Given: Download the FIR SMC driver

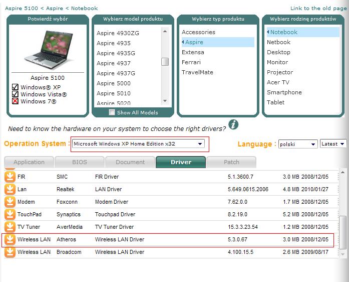Looking at the screenshot, I should (x=10, y=177).
